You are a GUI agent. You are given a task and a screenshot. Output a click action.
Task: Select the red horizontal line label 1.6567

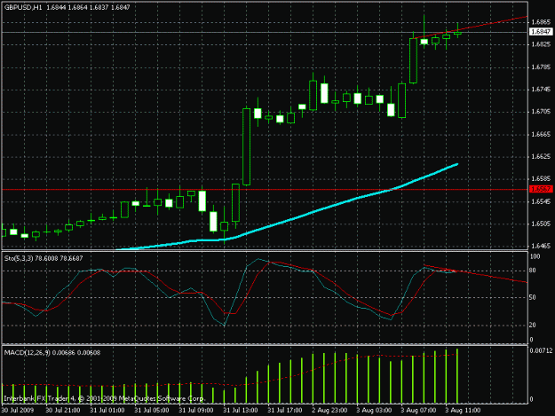click(541, 189)
